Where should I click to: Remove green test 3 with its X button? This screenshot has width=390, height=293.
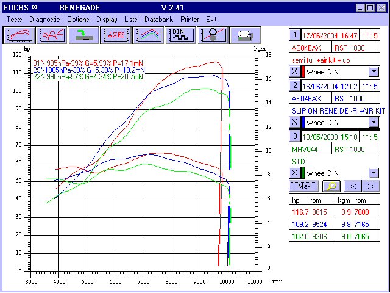(x=295, y=173)
